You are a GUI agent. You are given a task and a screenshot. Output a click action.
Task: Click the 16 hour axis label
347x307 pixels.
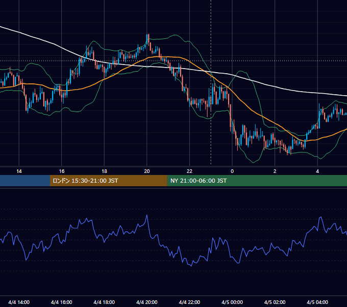62,171
